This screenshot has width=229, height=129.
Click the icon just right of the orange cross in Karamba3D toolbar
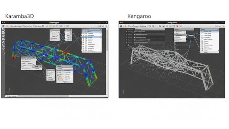point(67,26)
